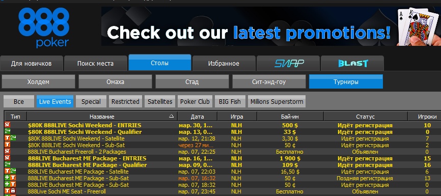This screenshot has height=196, width=441.
Task: Open the Поиск места tab
Action: pyautogui.click(x=96, y=63)
